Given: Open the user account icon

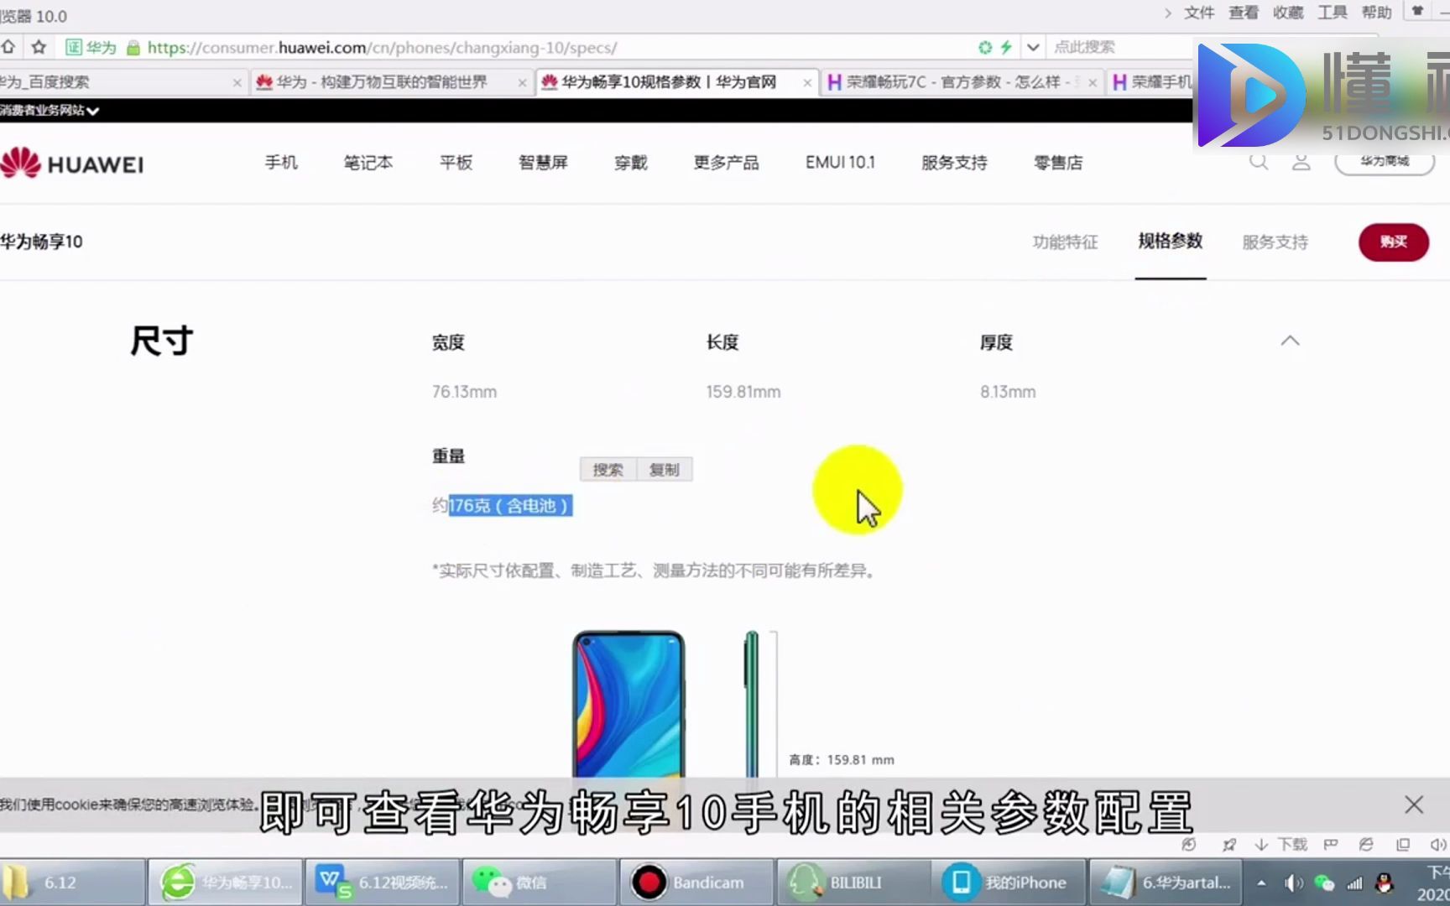Looking at the screenshot, I should [1301, 162].
